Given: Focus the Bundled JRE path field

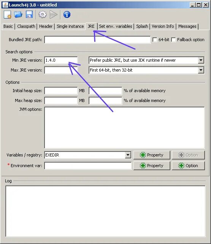Looking at the screenshot, I should (97, 40).
